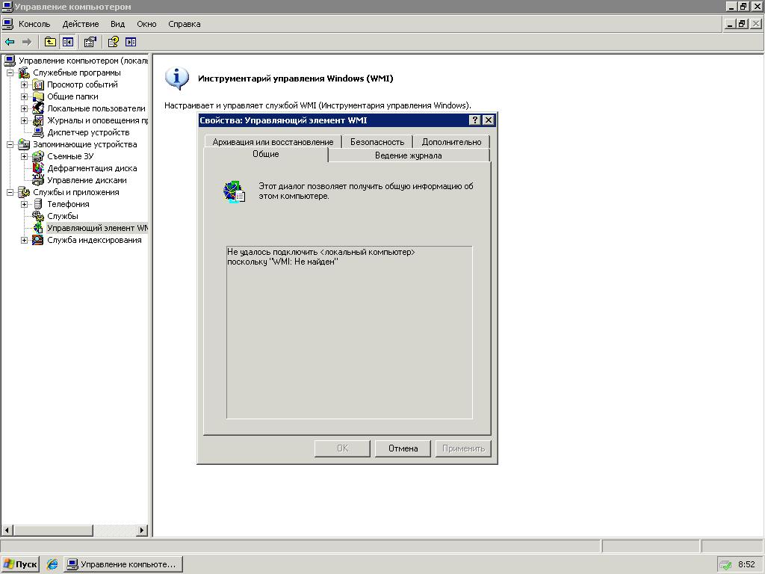Click the tree pane scroll left arrow
This screenshot has width=765, height=574.
pos(7,530)
